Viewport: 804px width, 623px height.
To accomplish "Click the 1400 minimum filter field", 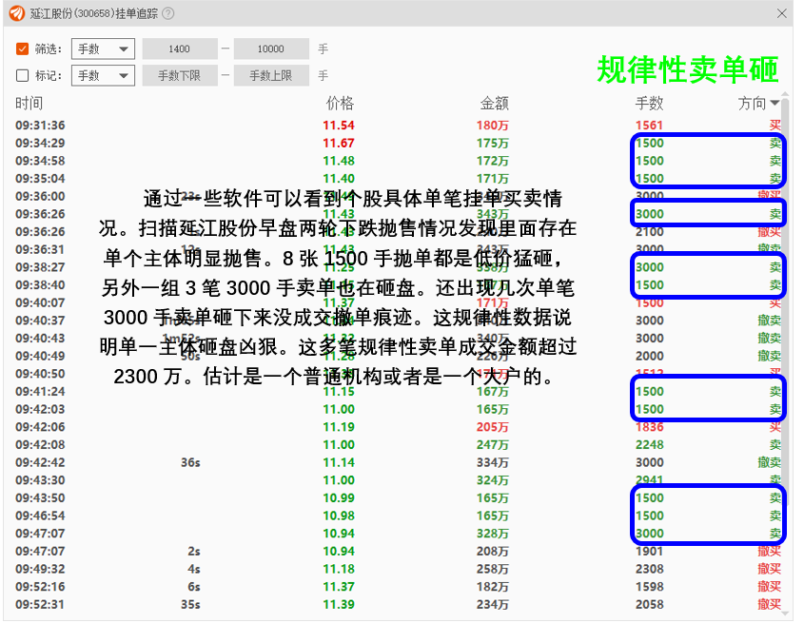I will (x=179, y=49).
